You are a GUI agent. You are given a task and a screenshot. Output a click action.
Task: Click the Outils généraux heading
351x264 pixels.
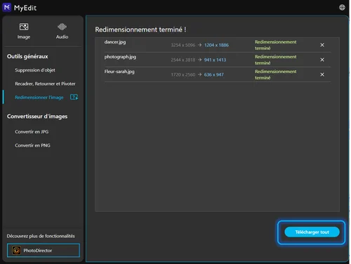point(27,56)
